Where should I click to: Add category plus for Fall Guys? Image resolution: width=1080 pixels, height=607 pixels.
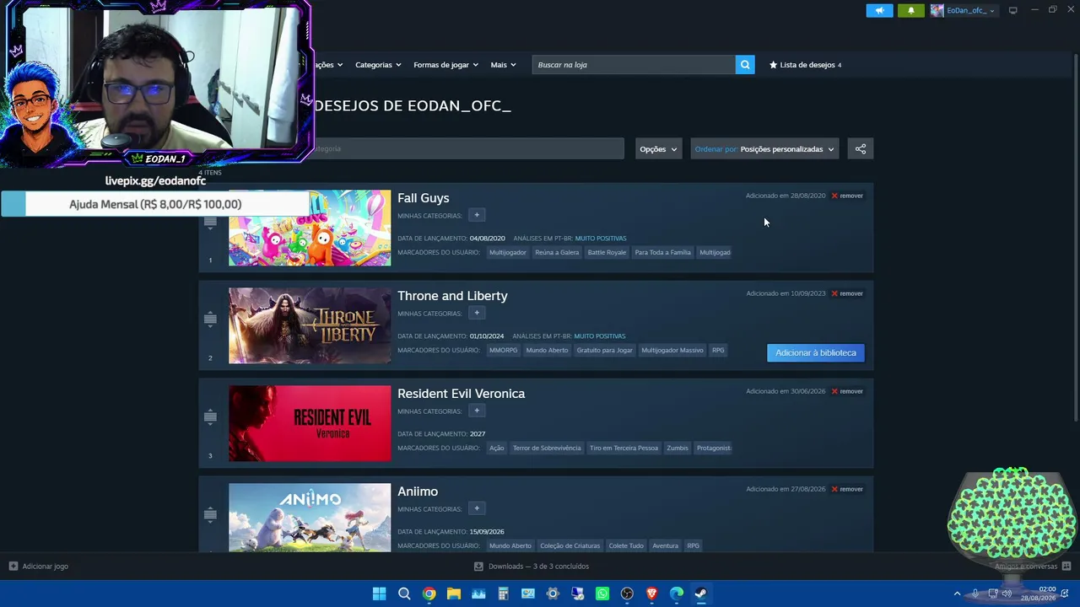pos(477,216)
